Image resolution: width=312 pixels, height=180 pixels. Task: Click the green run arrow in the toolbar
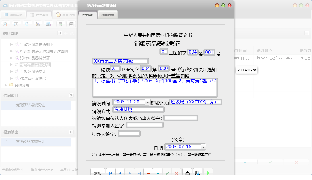pyautogui.click(x=208, y=172)
